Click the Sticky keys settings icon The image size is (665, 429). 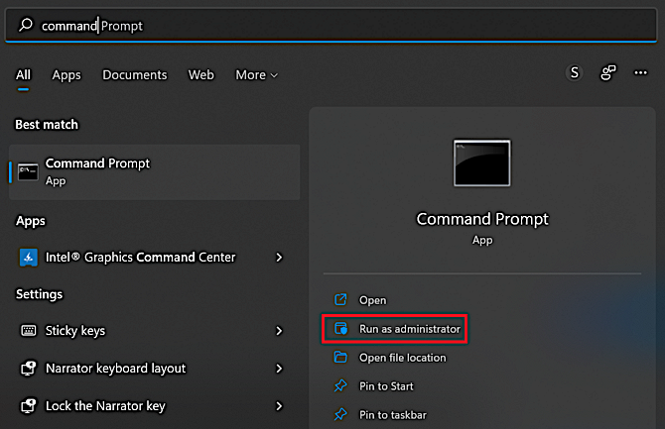(28, 331)
